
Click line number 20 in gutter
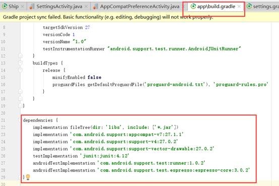(x=3, y=113)
